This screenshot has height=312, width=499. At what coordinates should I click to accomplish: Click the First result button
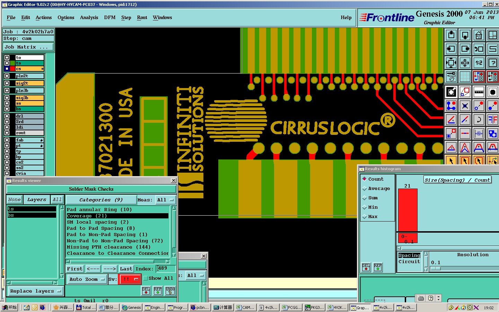tap(75, 269)
